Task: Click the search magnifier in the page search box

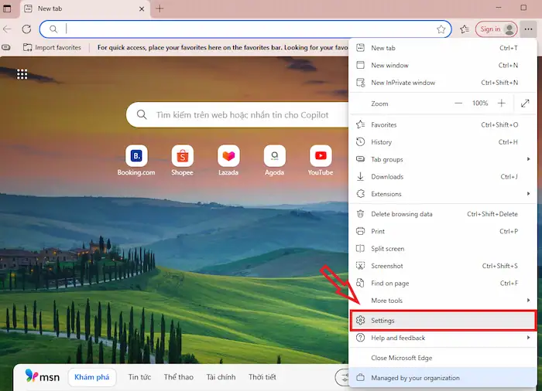Action: 142,114
